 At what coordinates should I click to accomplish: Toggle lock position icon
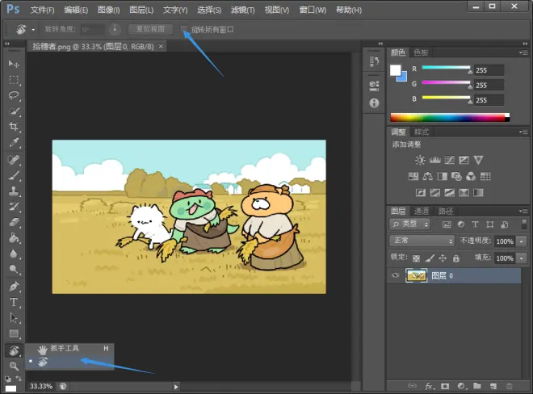point(443,258)
